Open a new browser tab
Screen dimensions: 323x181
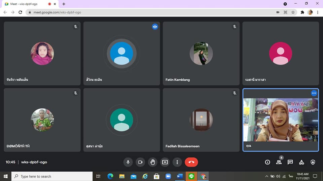(64, 4)
